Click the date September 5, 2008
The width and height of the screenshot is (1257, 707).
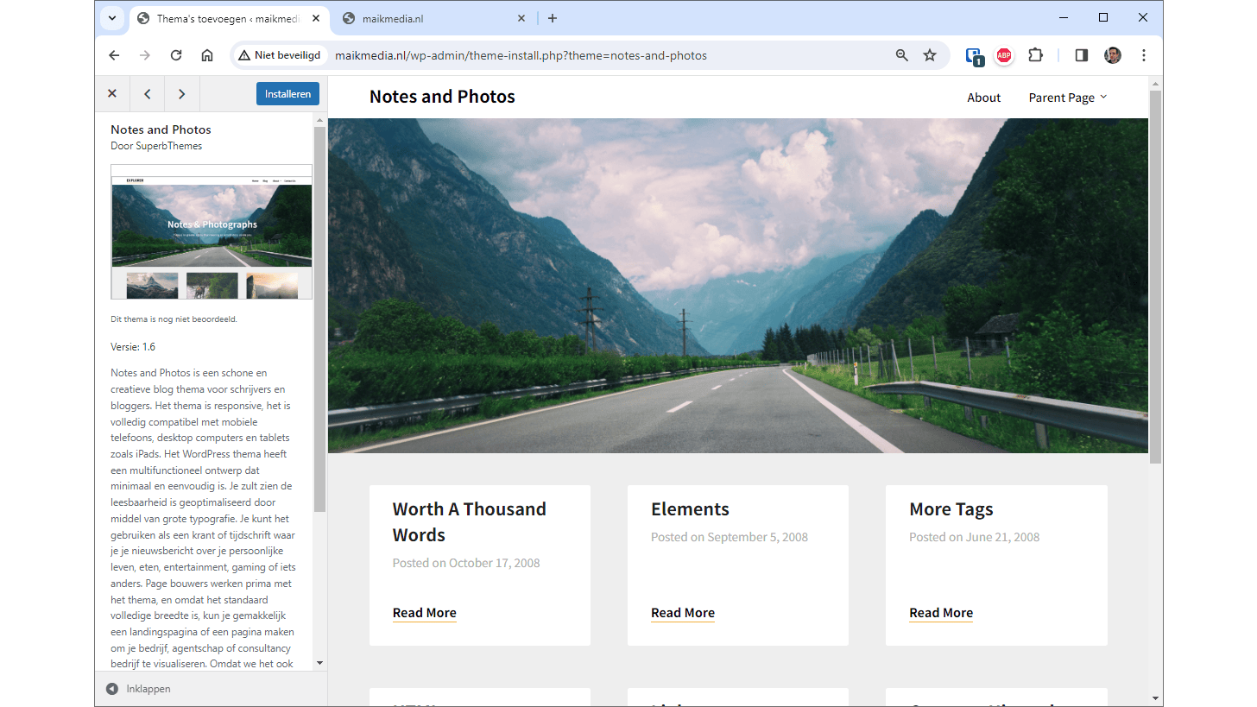[758, 537]
